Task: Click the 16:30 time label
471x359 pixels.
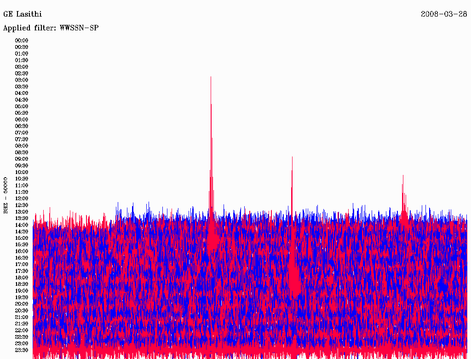Action: pos(22,258)
